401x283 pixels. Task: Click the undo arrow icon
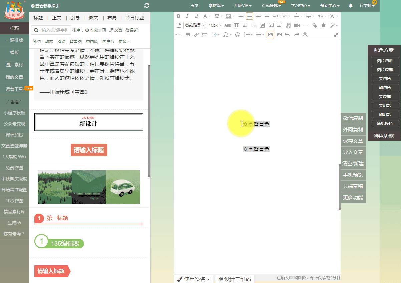coord(287,34)
